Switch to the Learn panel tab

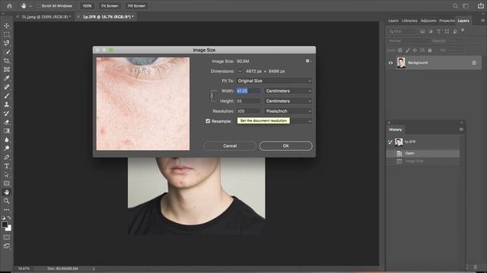pyautogui.click(x=393, y=20)
